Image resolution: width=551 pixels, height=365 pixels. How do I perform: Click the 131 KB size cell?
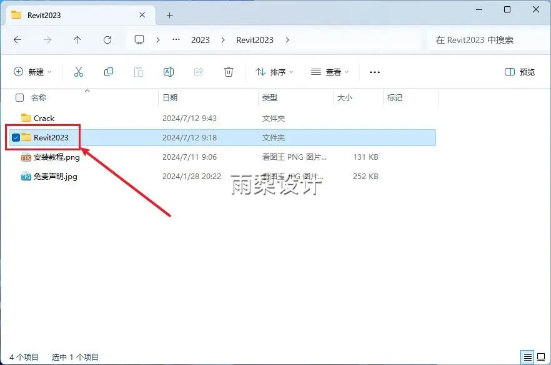(x=365, y=157)
